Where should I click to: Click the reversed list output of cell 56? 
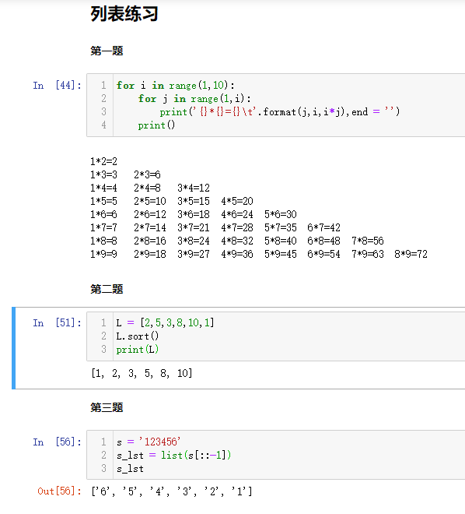172,491
